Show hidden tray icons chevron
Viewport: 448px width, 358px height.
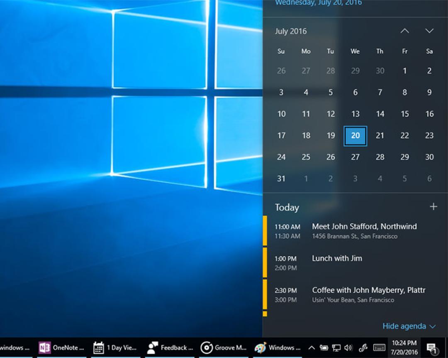[x=312, y=348]
